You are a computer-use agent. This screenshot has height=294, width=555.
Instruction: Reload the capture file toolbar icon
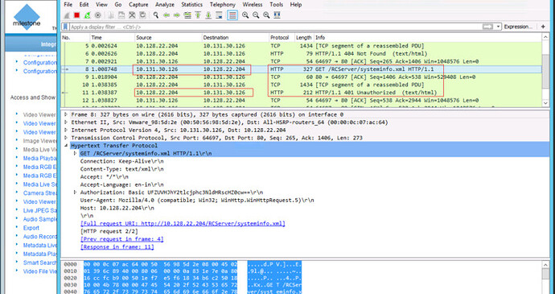click(142, 15)
